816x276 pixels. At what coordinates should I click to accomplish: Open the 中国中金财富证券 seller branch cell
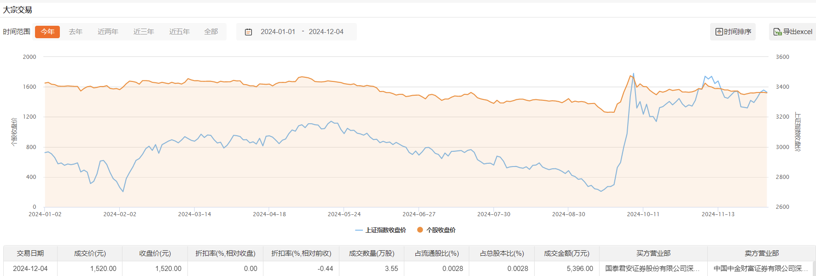click(761, 269)
